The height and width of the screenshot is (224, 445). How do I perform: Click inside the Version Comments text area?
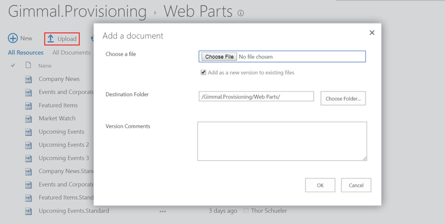[x=282, y=141]
